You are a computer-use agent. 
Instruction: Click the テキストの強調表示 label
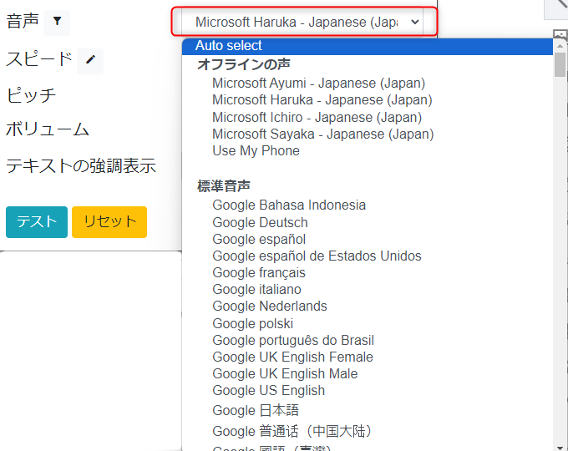[81, 165]
